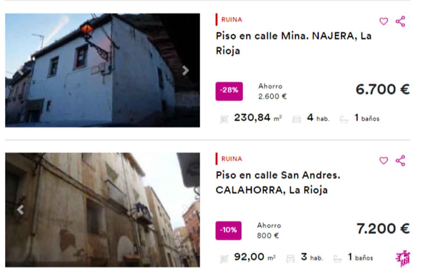Favorite the Calahorra San Andres listing heart
This screenshot has width=424, height=274.
tap(384, 161)
